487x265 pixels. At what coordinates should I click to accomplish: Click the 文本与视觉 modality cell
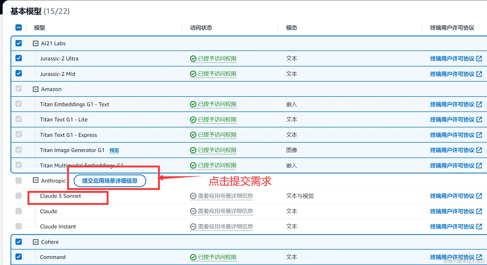click(x=300, y=196)
